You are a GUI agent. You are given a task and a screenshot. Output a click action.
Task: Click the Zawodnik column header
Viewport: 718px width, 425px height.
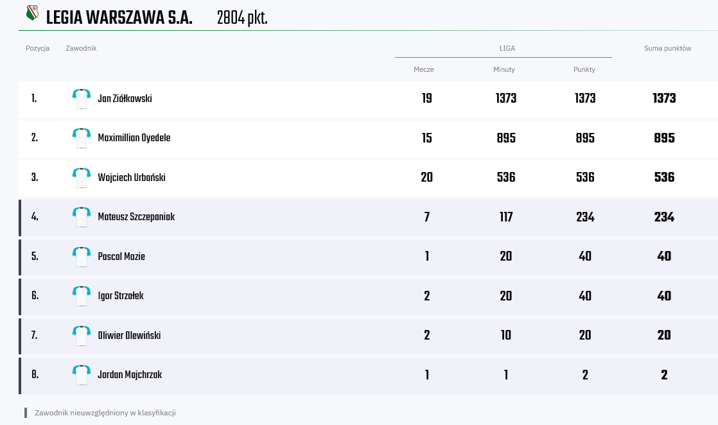point(81,48)
